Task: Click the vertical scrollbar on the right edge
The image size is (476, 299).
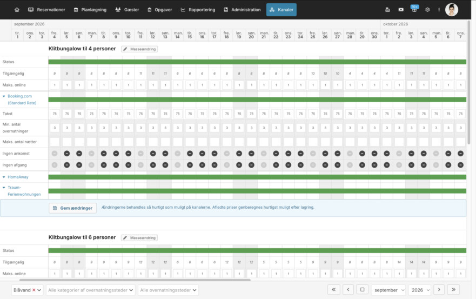Action: pos(469,82)
